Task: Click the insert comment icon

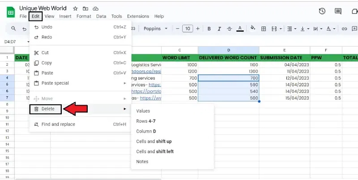Action: pos(354,29)
